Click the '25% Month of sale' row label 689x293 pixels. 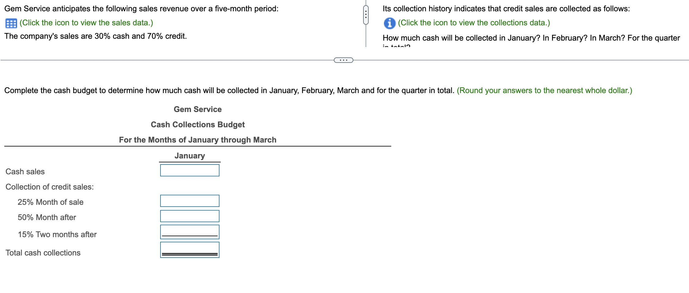[50, 202]
